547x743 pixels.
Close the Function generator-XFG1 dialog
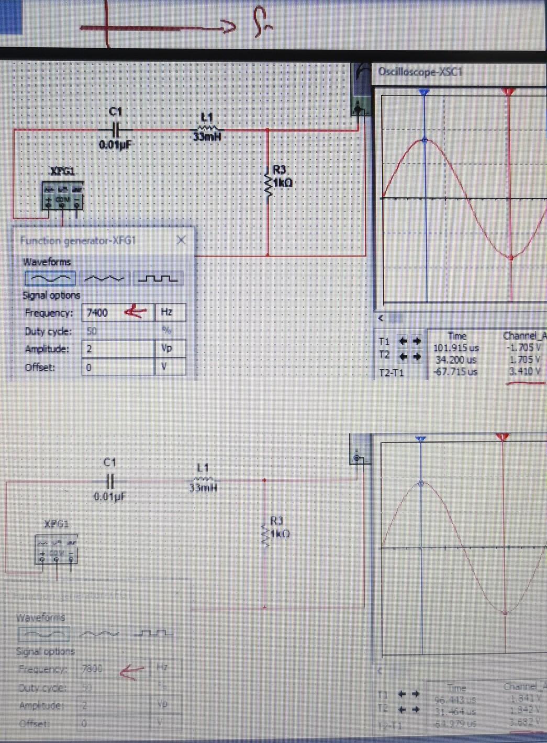click(x=181, y=240)
